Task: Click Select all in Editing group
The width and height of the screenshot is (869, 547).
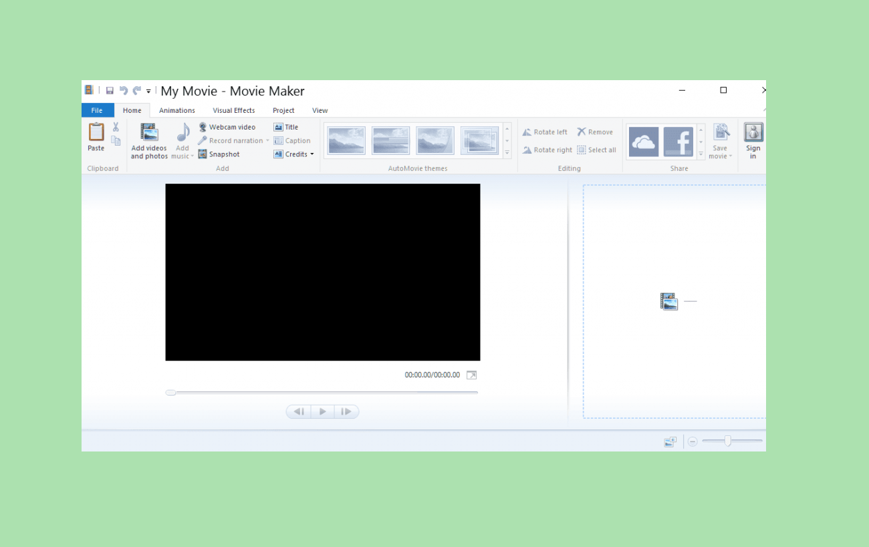Action: (x=596, y=150)
